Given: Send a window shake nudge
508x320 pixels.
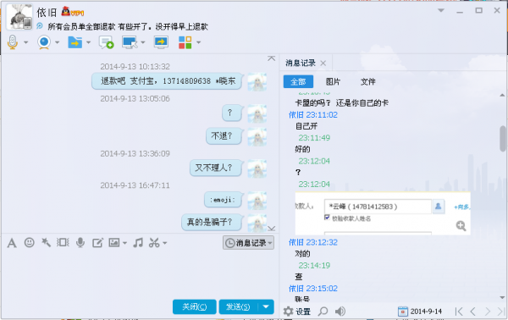Looking at the screenshot, I should point(63,242).
